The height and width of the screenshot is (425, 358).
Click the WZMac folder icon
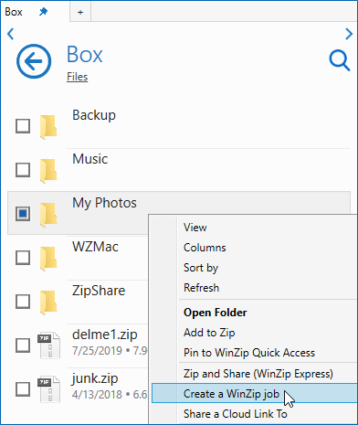point(48,259)
